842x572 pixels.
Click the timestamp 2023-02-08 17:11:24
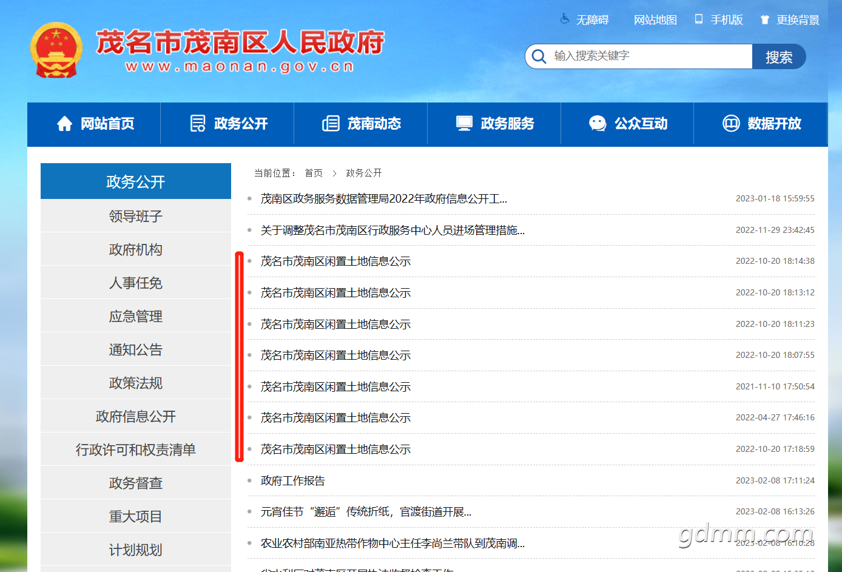775,480
